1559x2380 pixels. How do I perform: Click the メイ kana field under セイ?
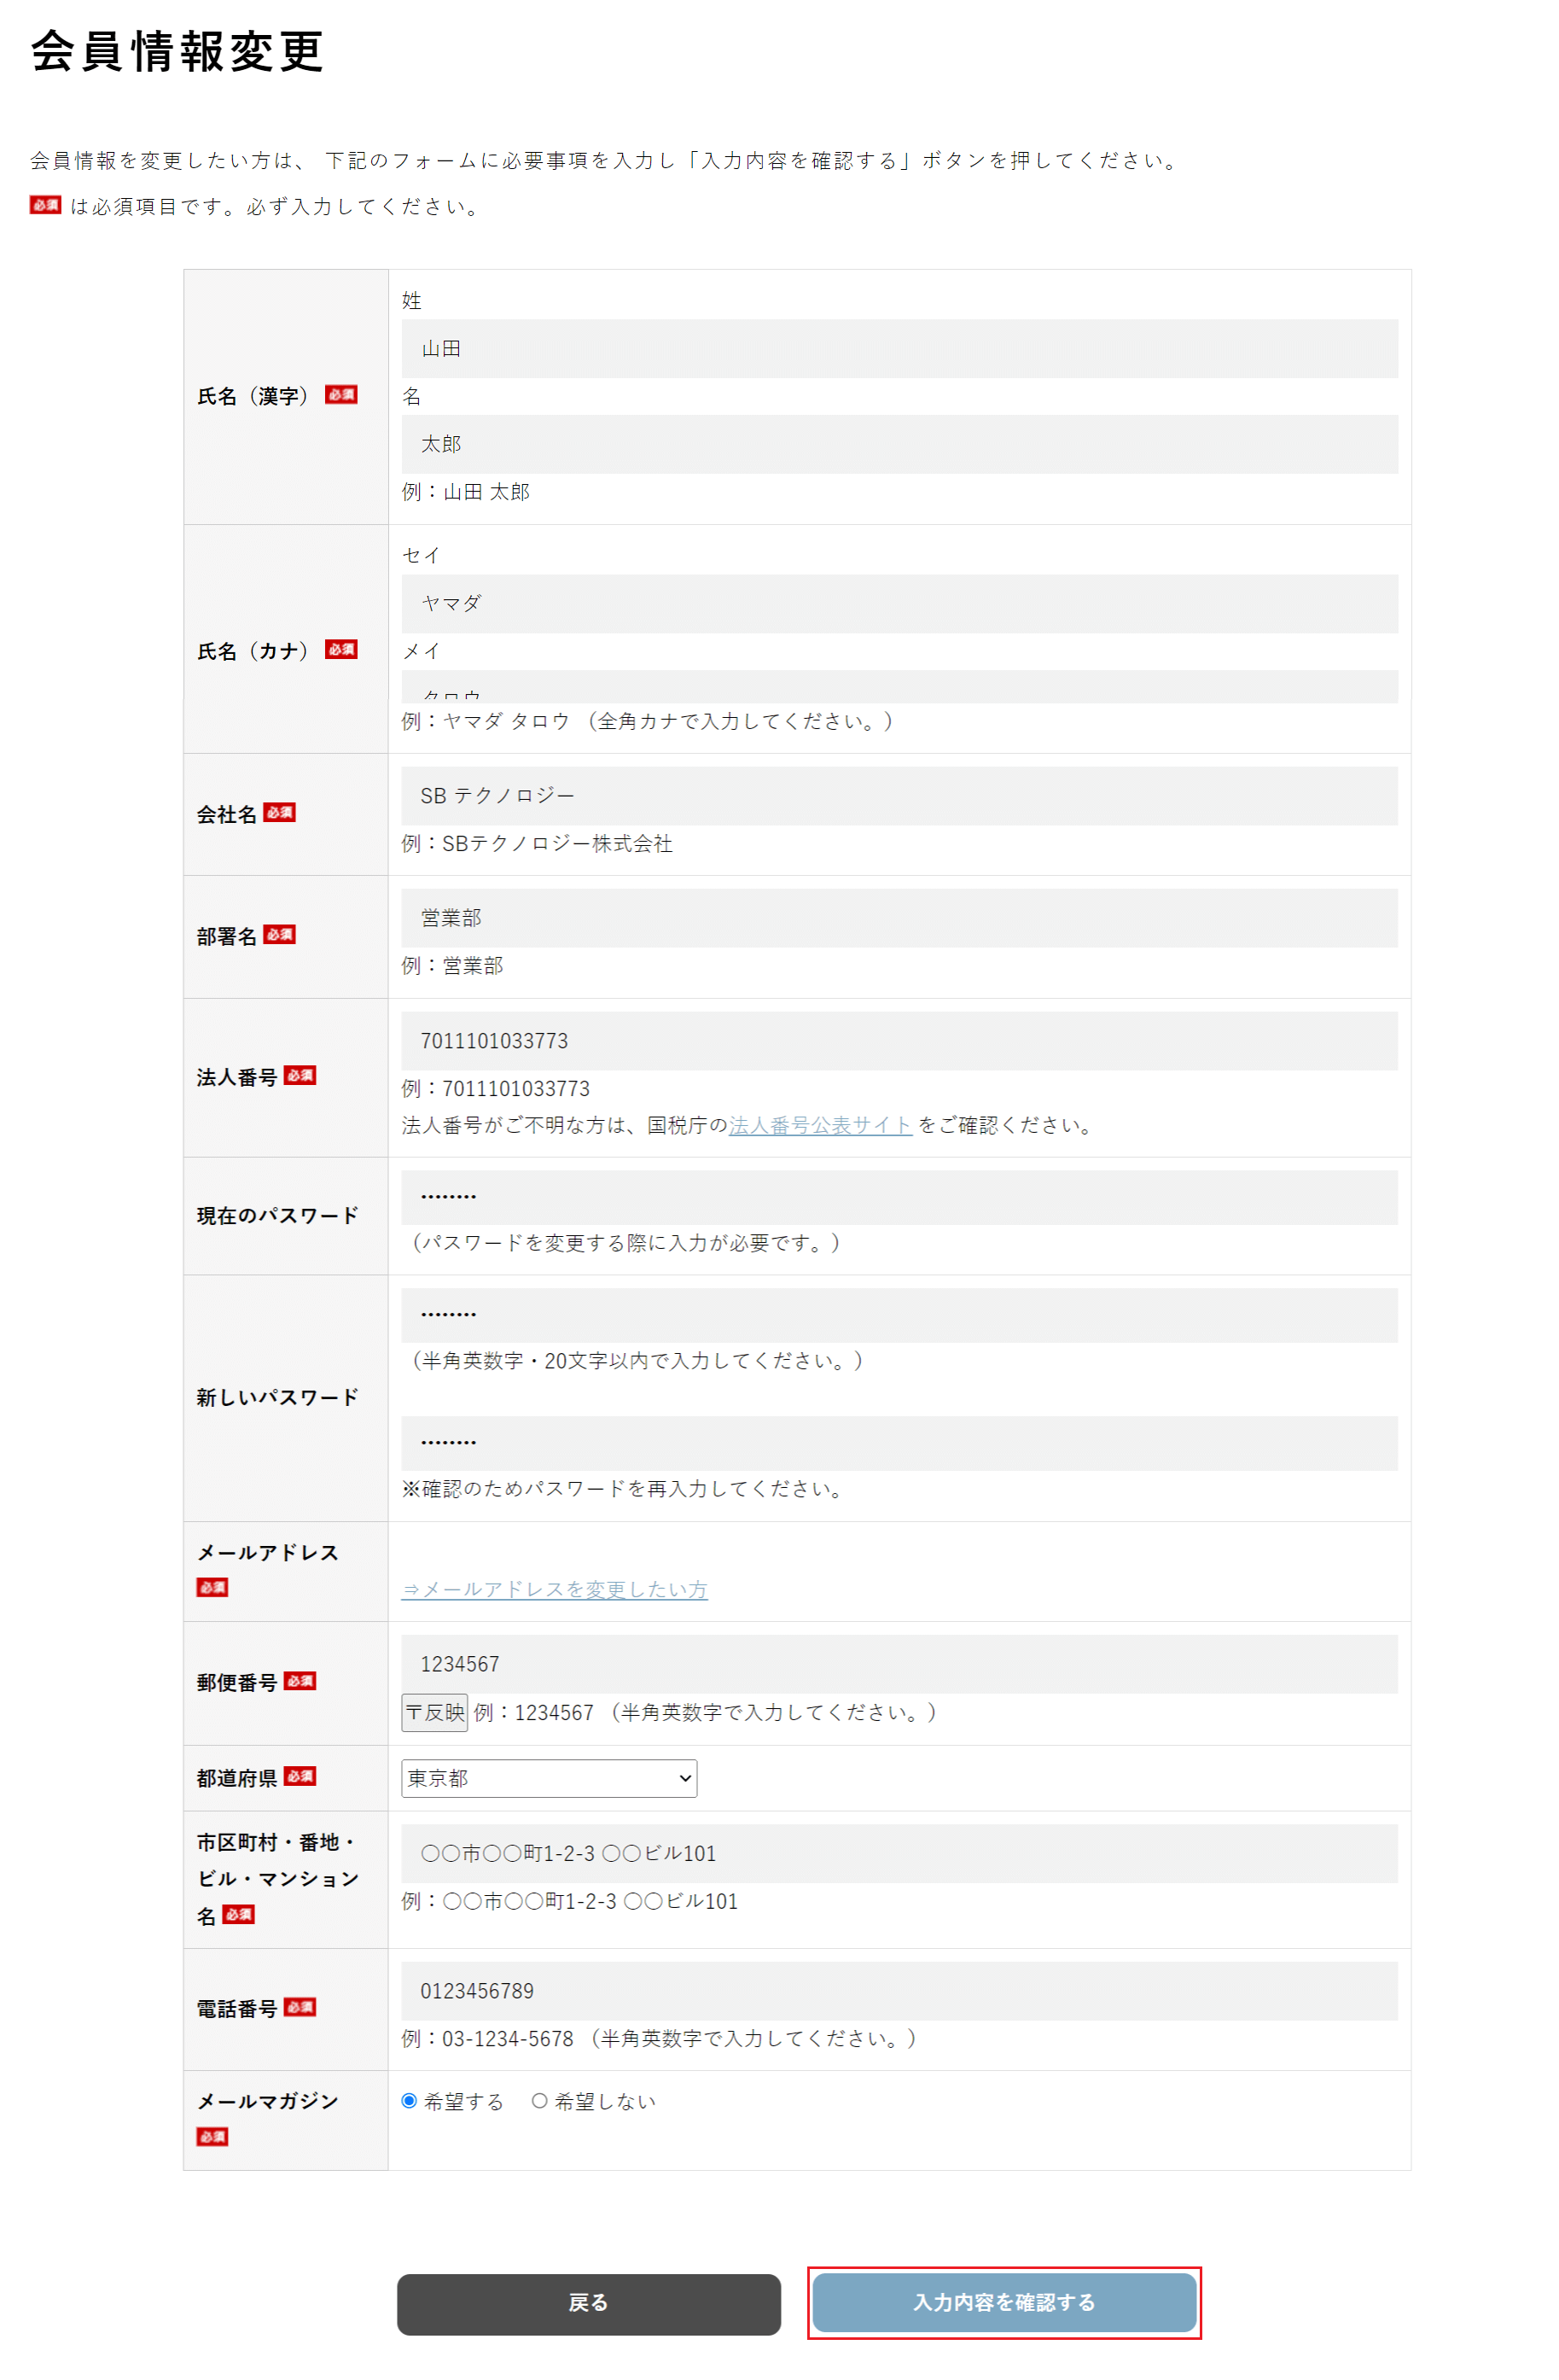pyautogui.click(x=899, y=686)
